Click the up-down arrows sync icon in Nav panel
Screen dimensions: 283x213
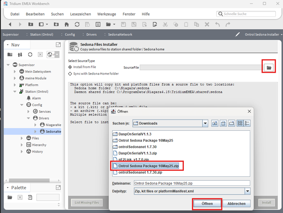(x=20, y=54)
